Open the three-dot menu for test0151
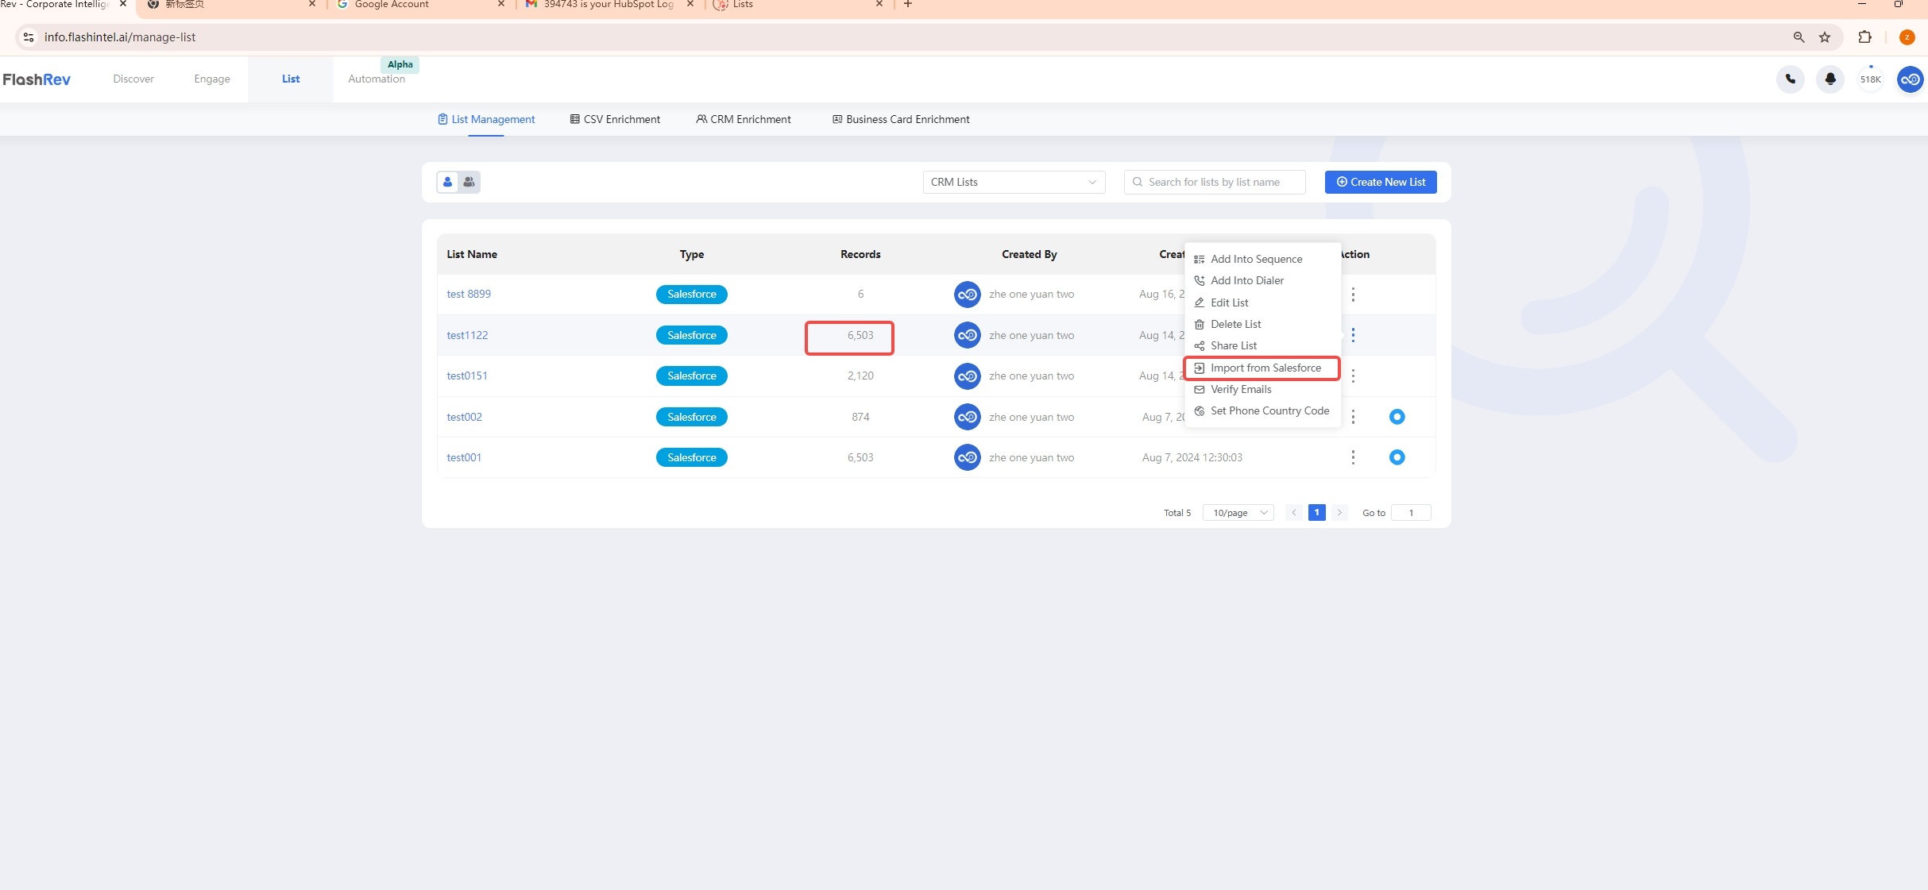The height and width of the screenshot is (890, 1928). point(1353,376)
